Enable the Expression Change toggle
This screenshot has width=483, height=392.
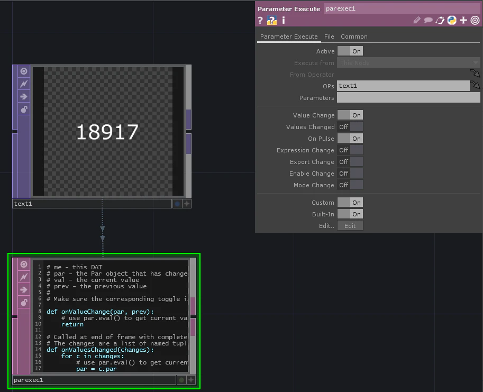pyautogui.click(x=350, y=150)
